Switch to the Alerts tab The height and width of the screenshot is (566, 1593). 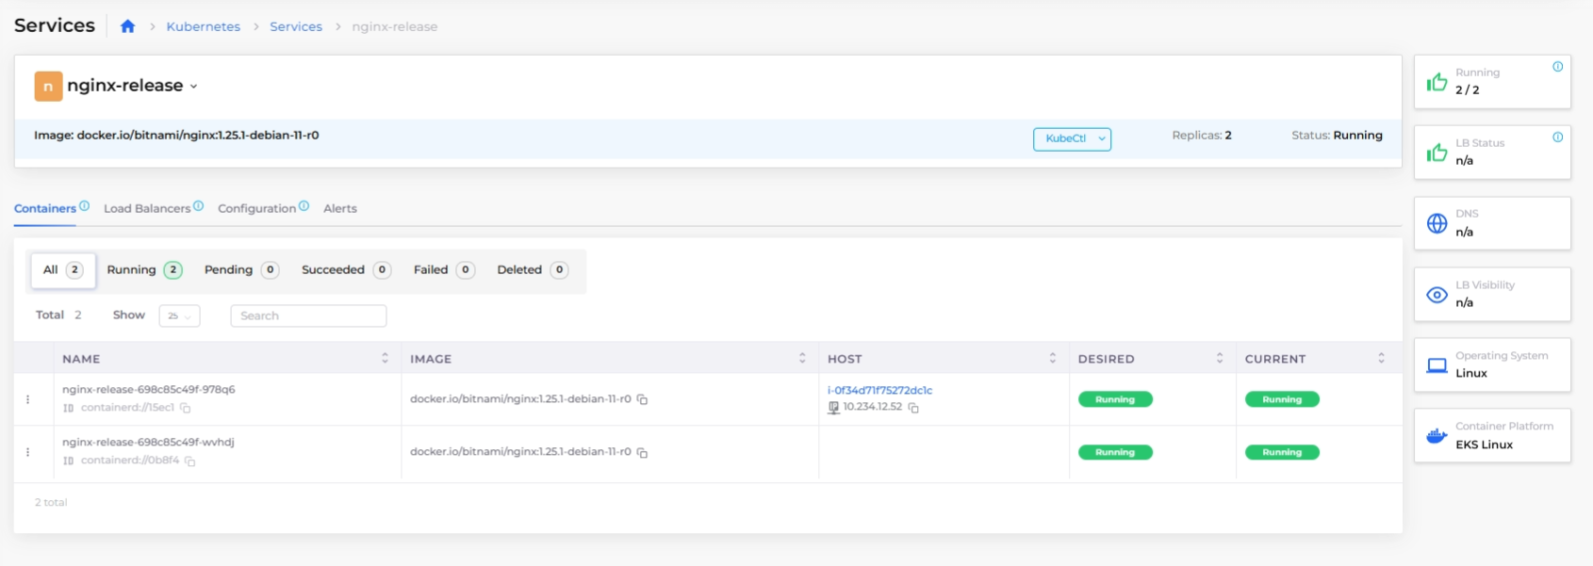(340, 209)
